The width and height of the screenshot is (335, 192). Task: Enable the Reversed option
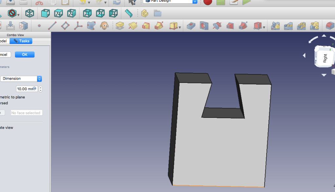pyautogui.click(x=4, y=103)
